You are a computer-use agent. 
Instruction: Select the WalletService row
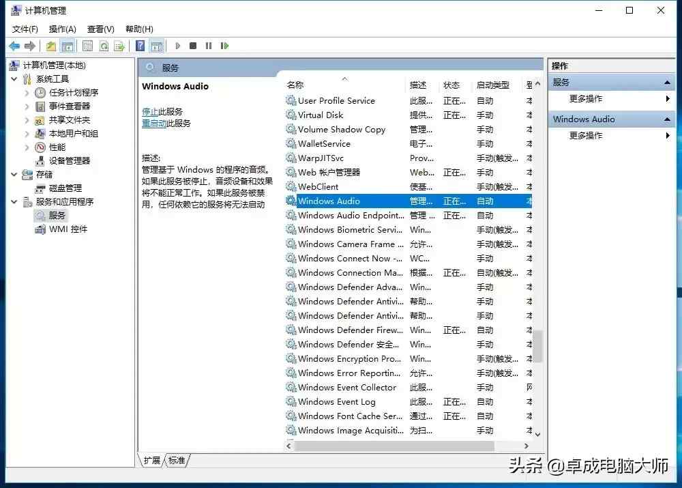pyautogui.click(x=409, y=143)
